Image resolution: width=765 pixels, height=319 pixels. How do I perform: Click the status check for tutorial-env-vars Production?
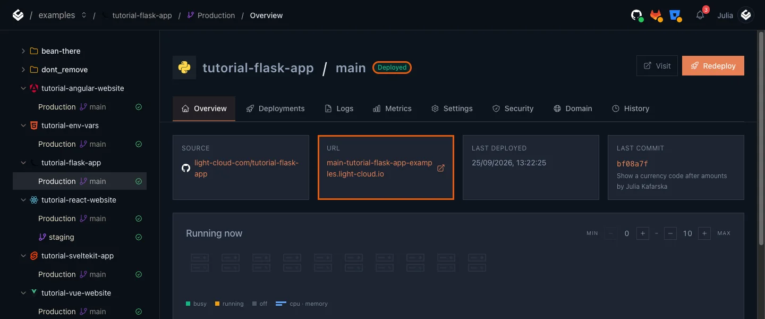[x=139, y=144]
